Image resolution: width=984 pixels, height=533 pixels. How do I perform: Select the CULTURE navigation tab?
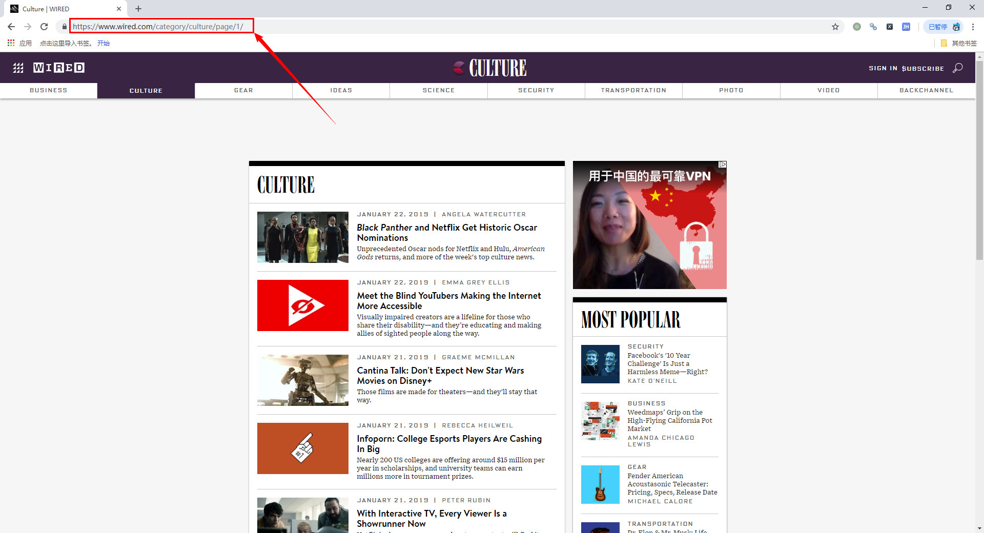click(146, 90)
